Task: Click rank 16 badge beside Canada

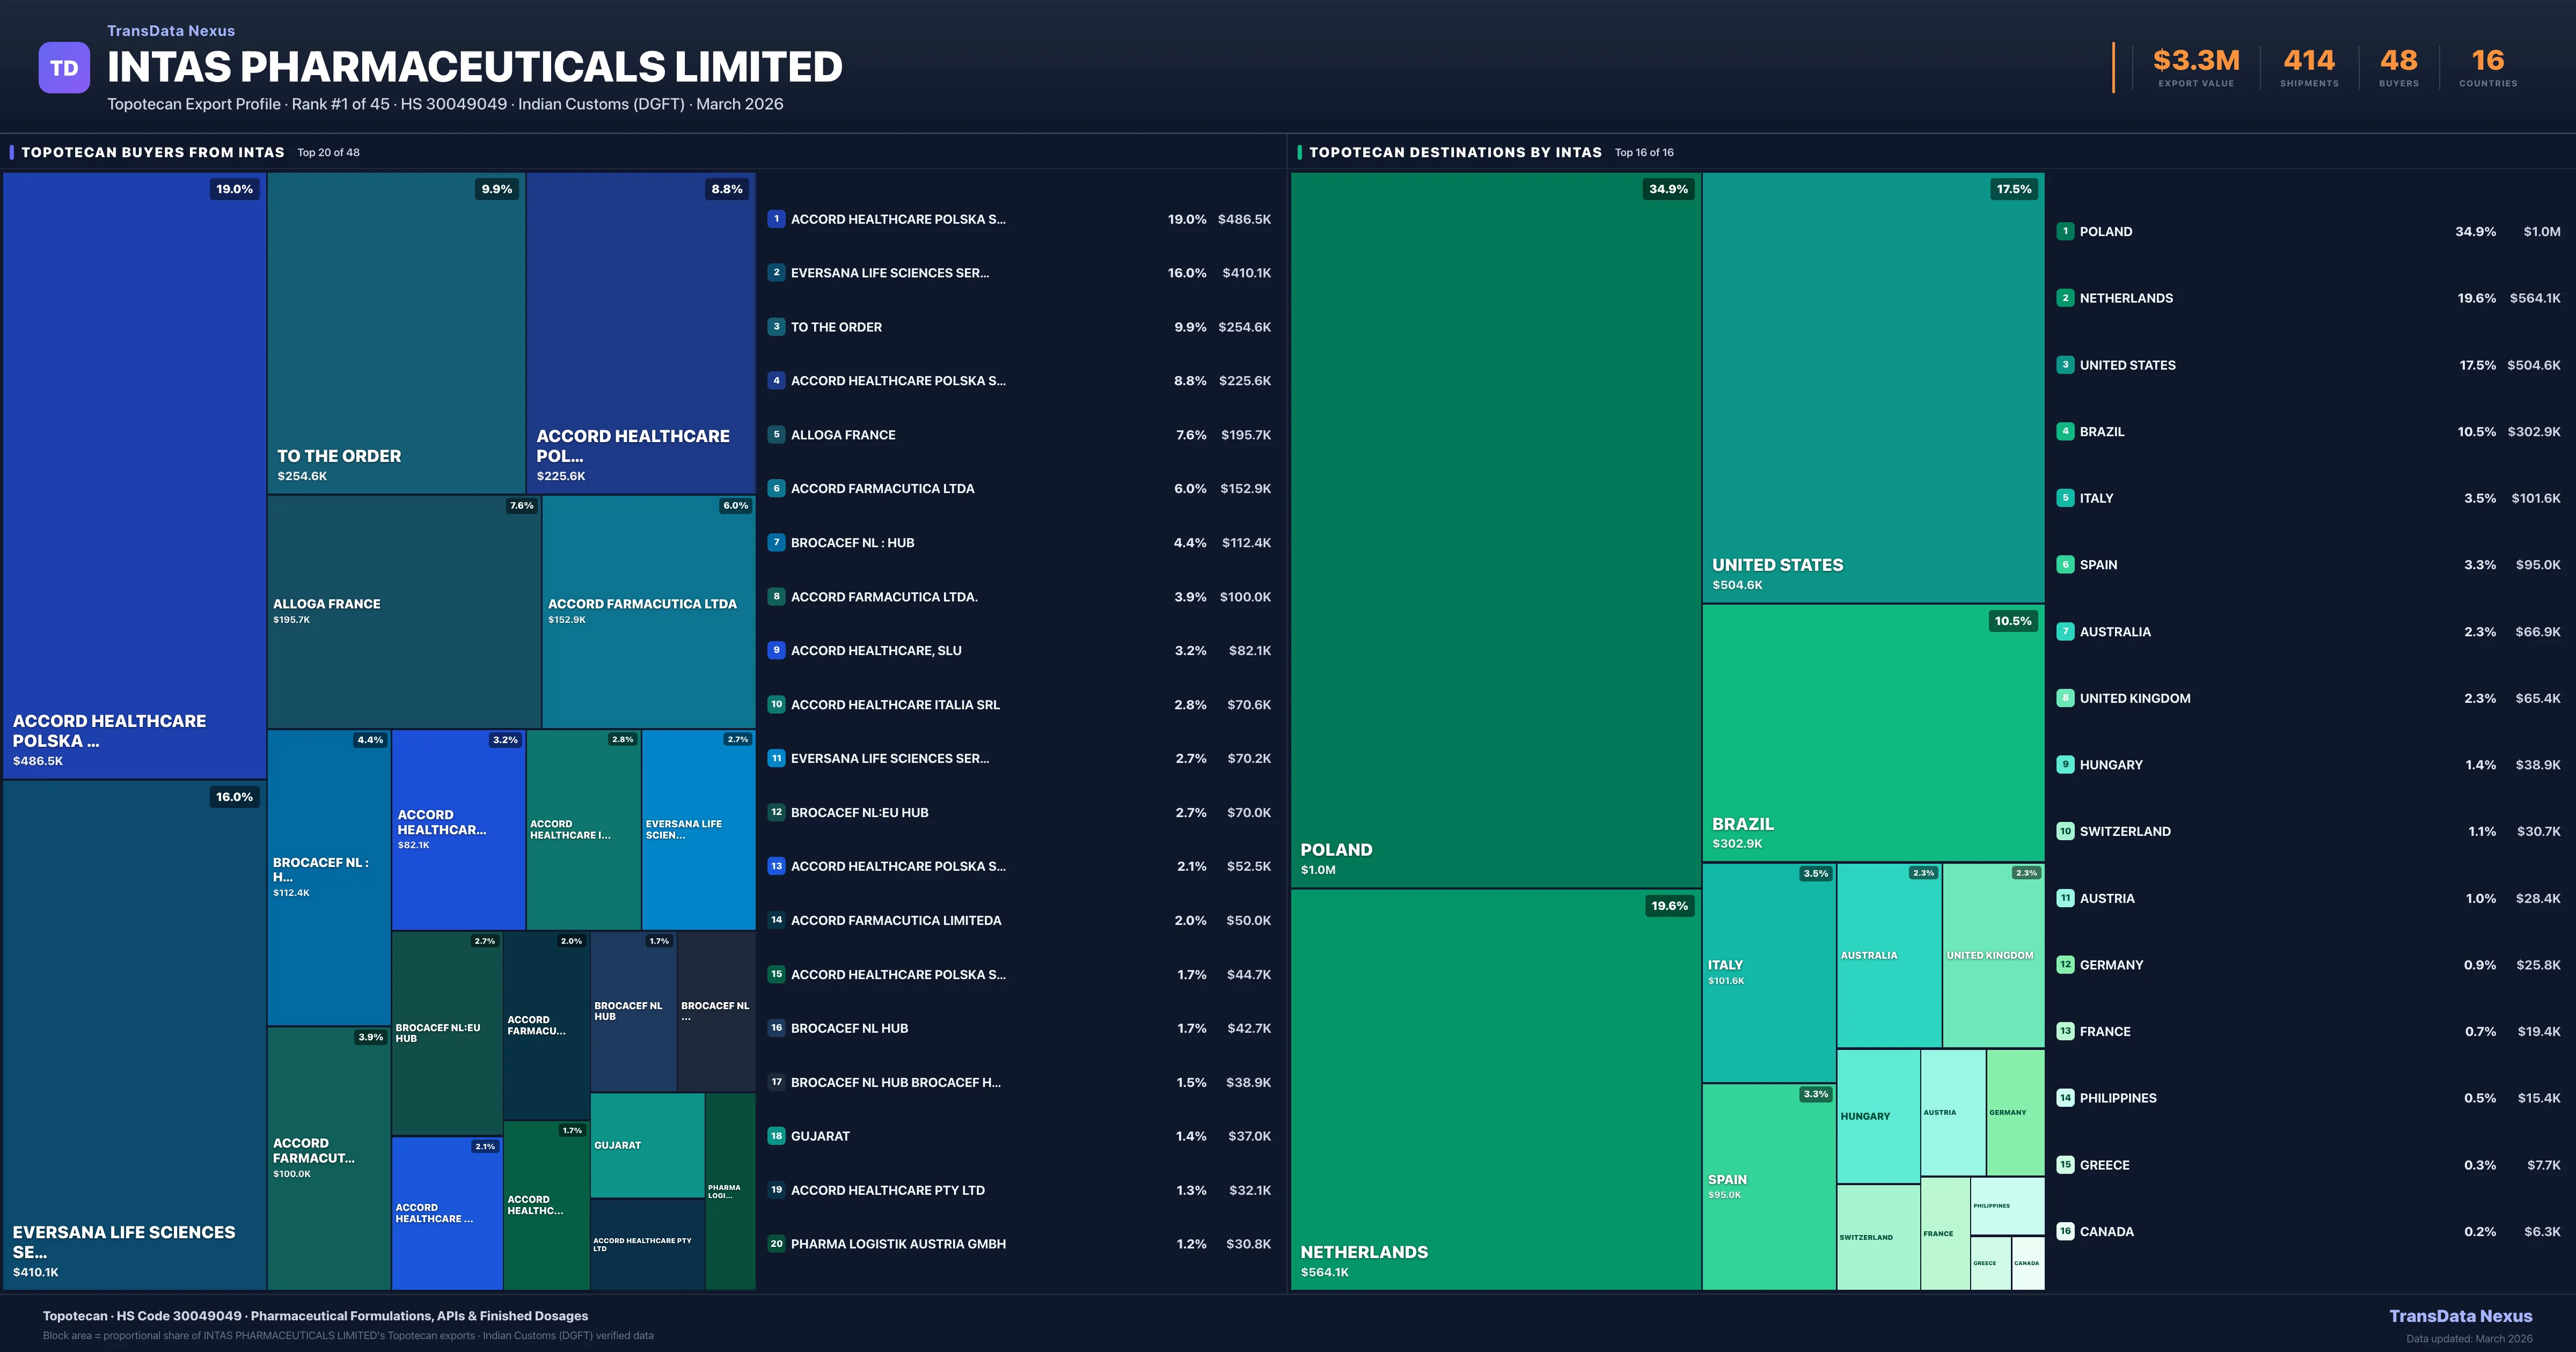Action: tap(2065, 1231)
